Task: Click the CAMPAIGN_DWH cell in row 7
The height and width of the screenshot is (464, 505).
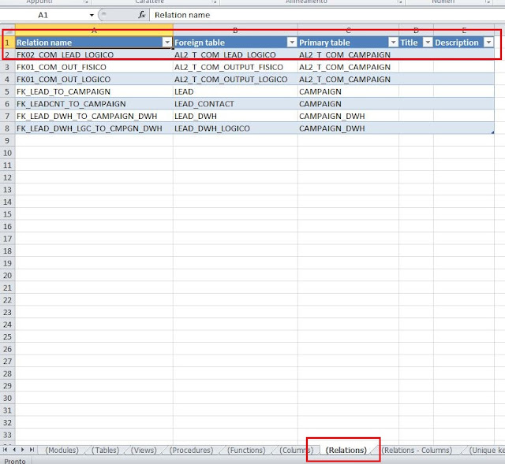Action: [349, 116]
